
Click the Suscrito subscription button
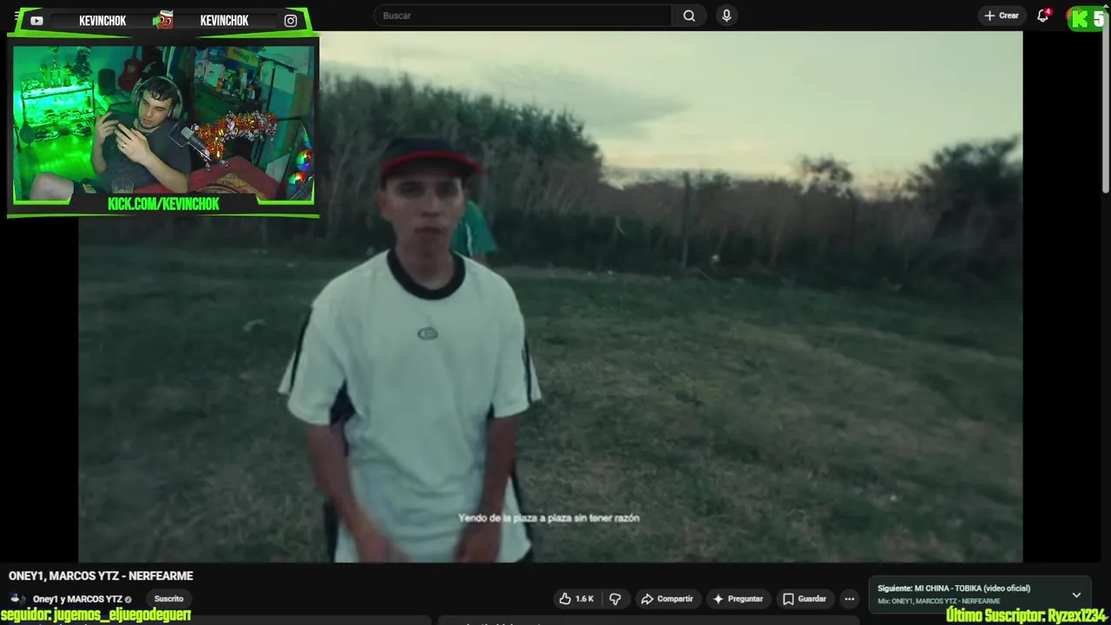coord(168,599)
